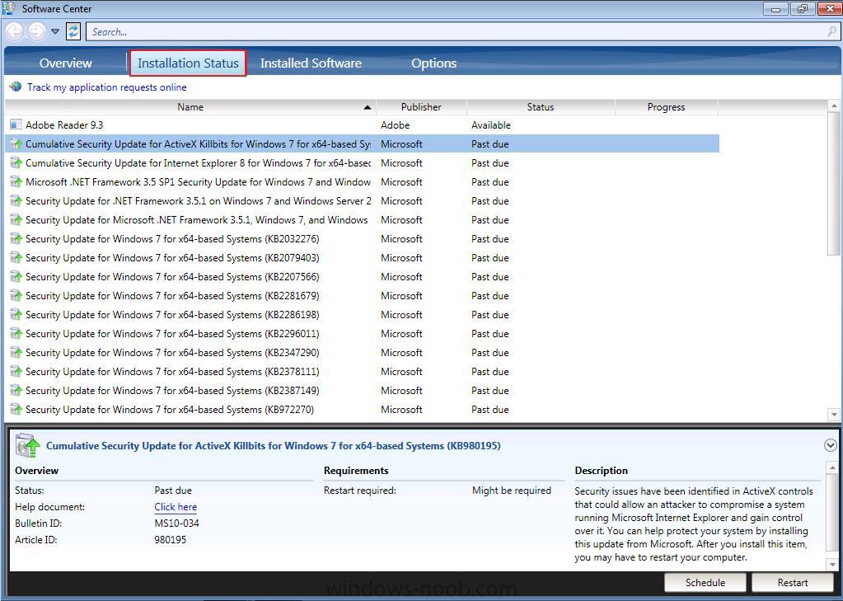Click icon for Microsoft .NET Framework 3.5.1, Windows 7
Screen dimensions: 843x601
point(16,219)
